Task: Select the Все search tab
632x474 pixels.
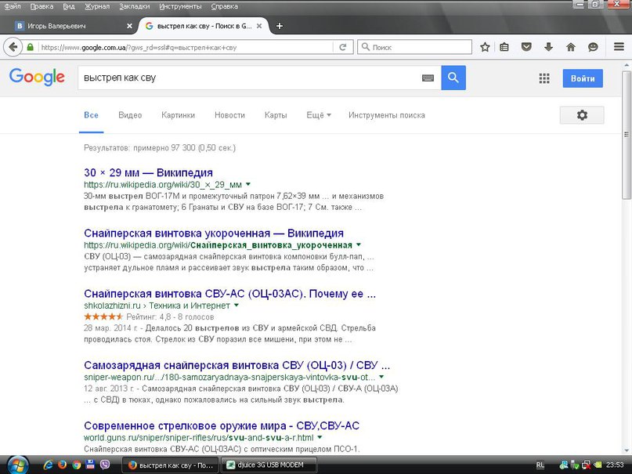Action: coord(91,115)
